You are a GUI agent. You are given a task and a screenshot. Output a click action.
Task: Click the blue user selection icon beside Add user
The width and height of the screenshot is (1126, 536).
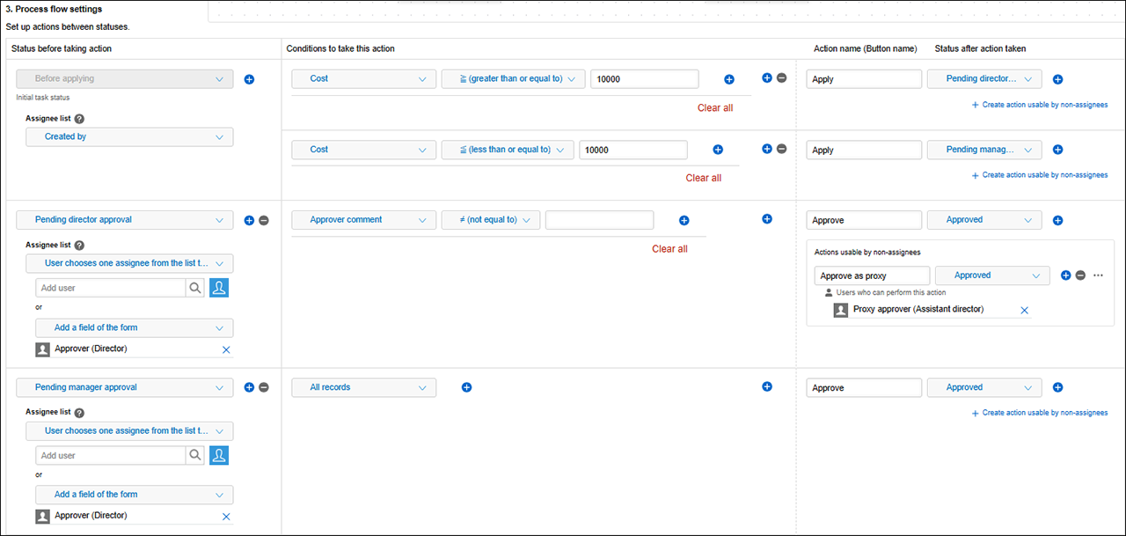tap(218, 287)
